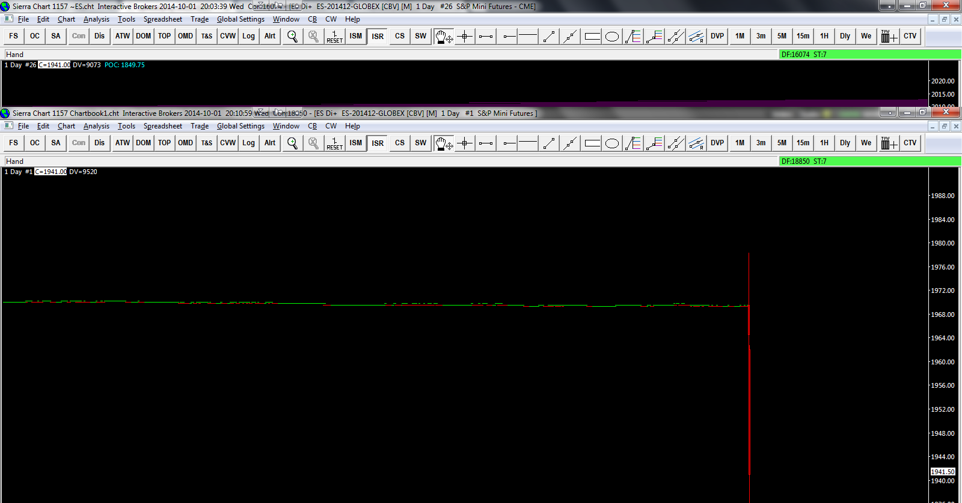Pick the ellipse drawing tool in the top ES.cht toolbar
The height and width of the screenshot is (503, 962).
click(x=612, y=36)
